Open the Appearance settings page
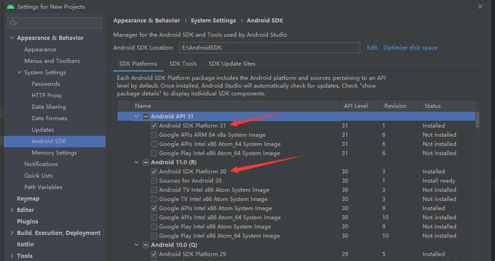 pos(40,50)
